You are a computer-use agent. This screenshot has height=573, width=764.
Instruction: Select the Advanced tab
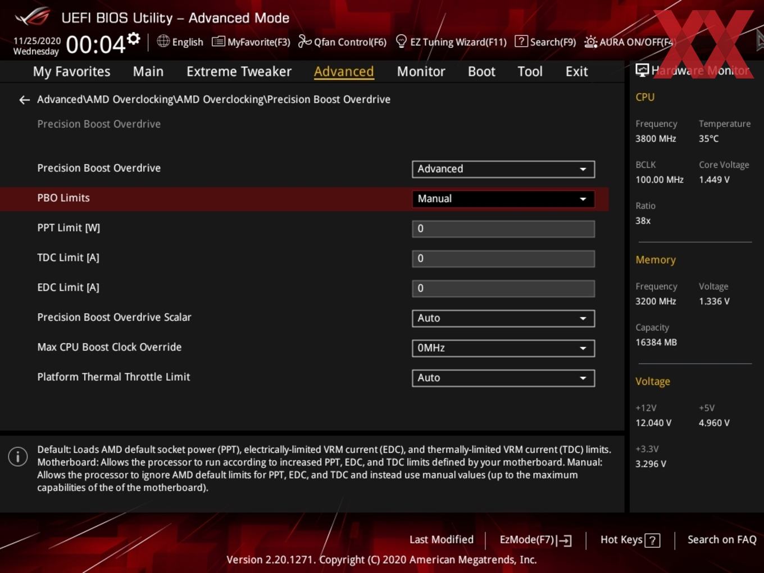pos(344,72)
